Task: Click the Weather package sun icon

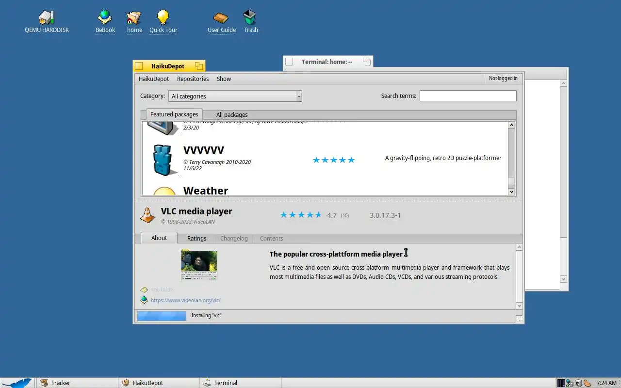Action: 164,191
